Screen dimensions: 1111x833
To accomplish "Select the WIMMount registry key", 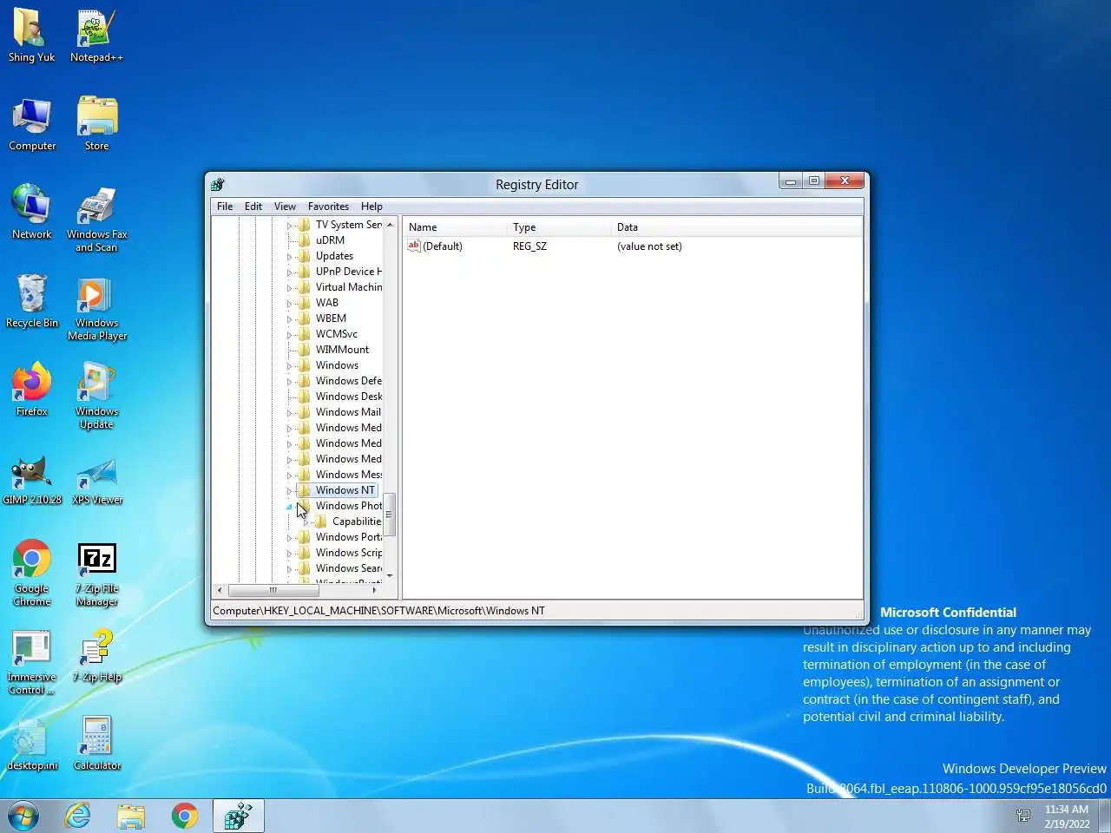I will [342, 350].
